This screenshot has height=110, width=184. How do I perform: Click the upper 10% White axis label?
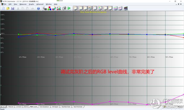22,57
